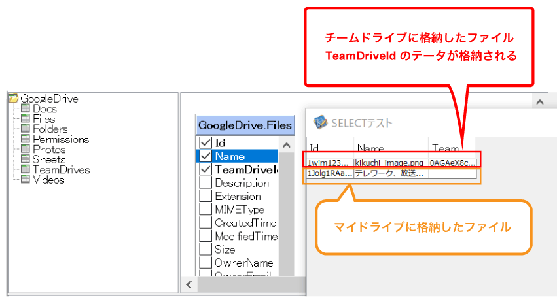The width and height of the screenshot is (557, 300).
Task: Click the GoogleDrive.Files table header
Action: [x=245, y=125]
